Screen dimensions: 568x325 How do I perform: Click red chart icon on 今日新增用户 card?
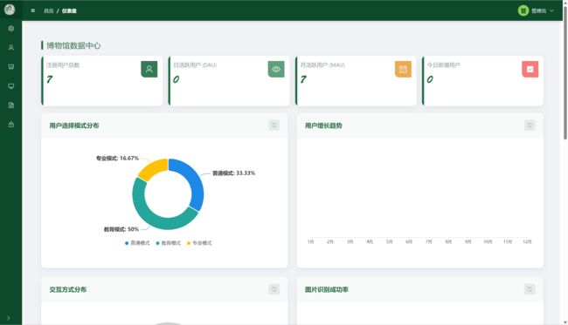tap(530, 69)
